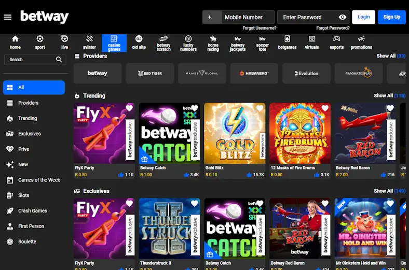
Task: Click the Mobile Number field
Action: tap(248, 17)
